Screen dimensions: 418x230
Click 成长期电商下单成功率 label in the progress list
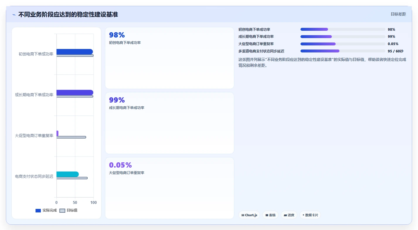click(x=256, y=37)
